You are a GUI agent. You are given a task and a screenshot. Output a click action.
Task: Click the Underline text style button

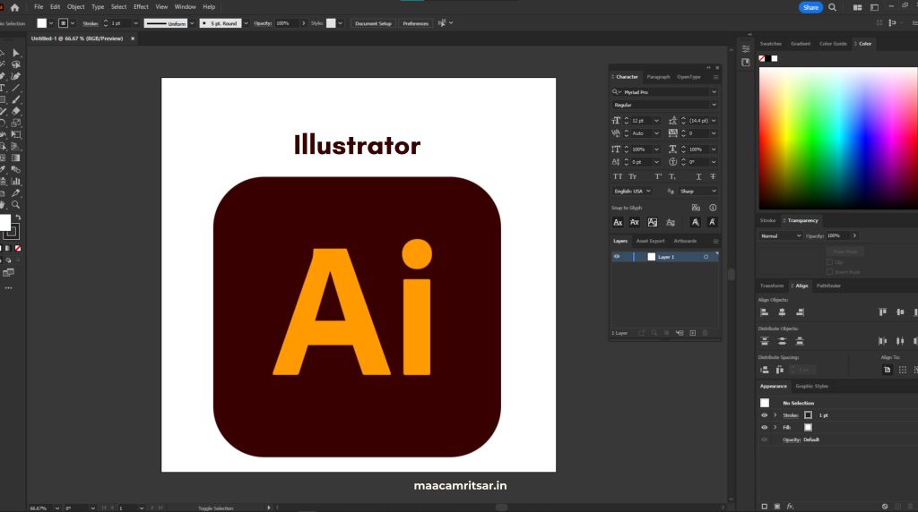point(698,176)
